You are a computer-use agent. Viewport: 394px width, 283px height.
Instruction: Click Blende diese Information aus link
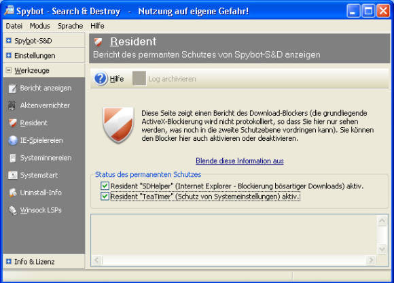click(x=240, y=161)
